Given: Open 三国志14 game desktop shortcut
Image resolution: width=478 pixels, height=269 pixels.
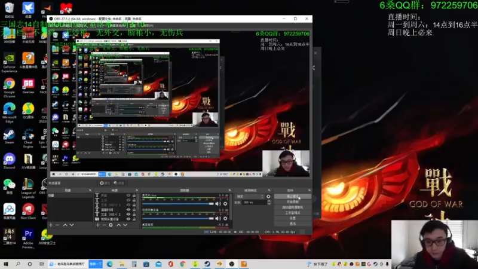Looking at the screenshot, I should point(9,237).
